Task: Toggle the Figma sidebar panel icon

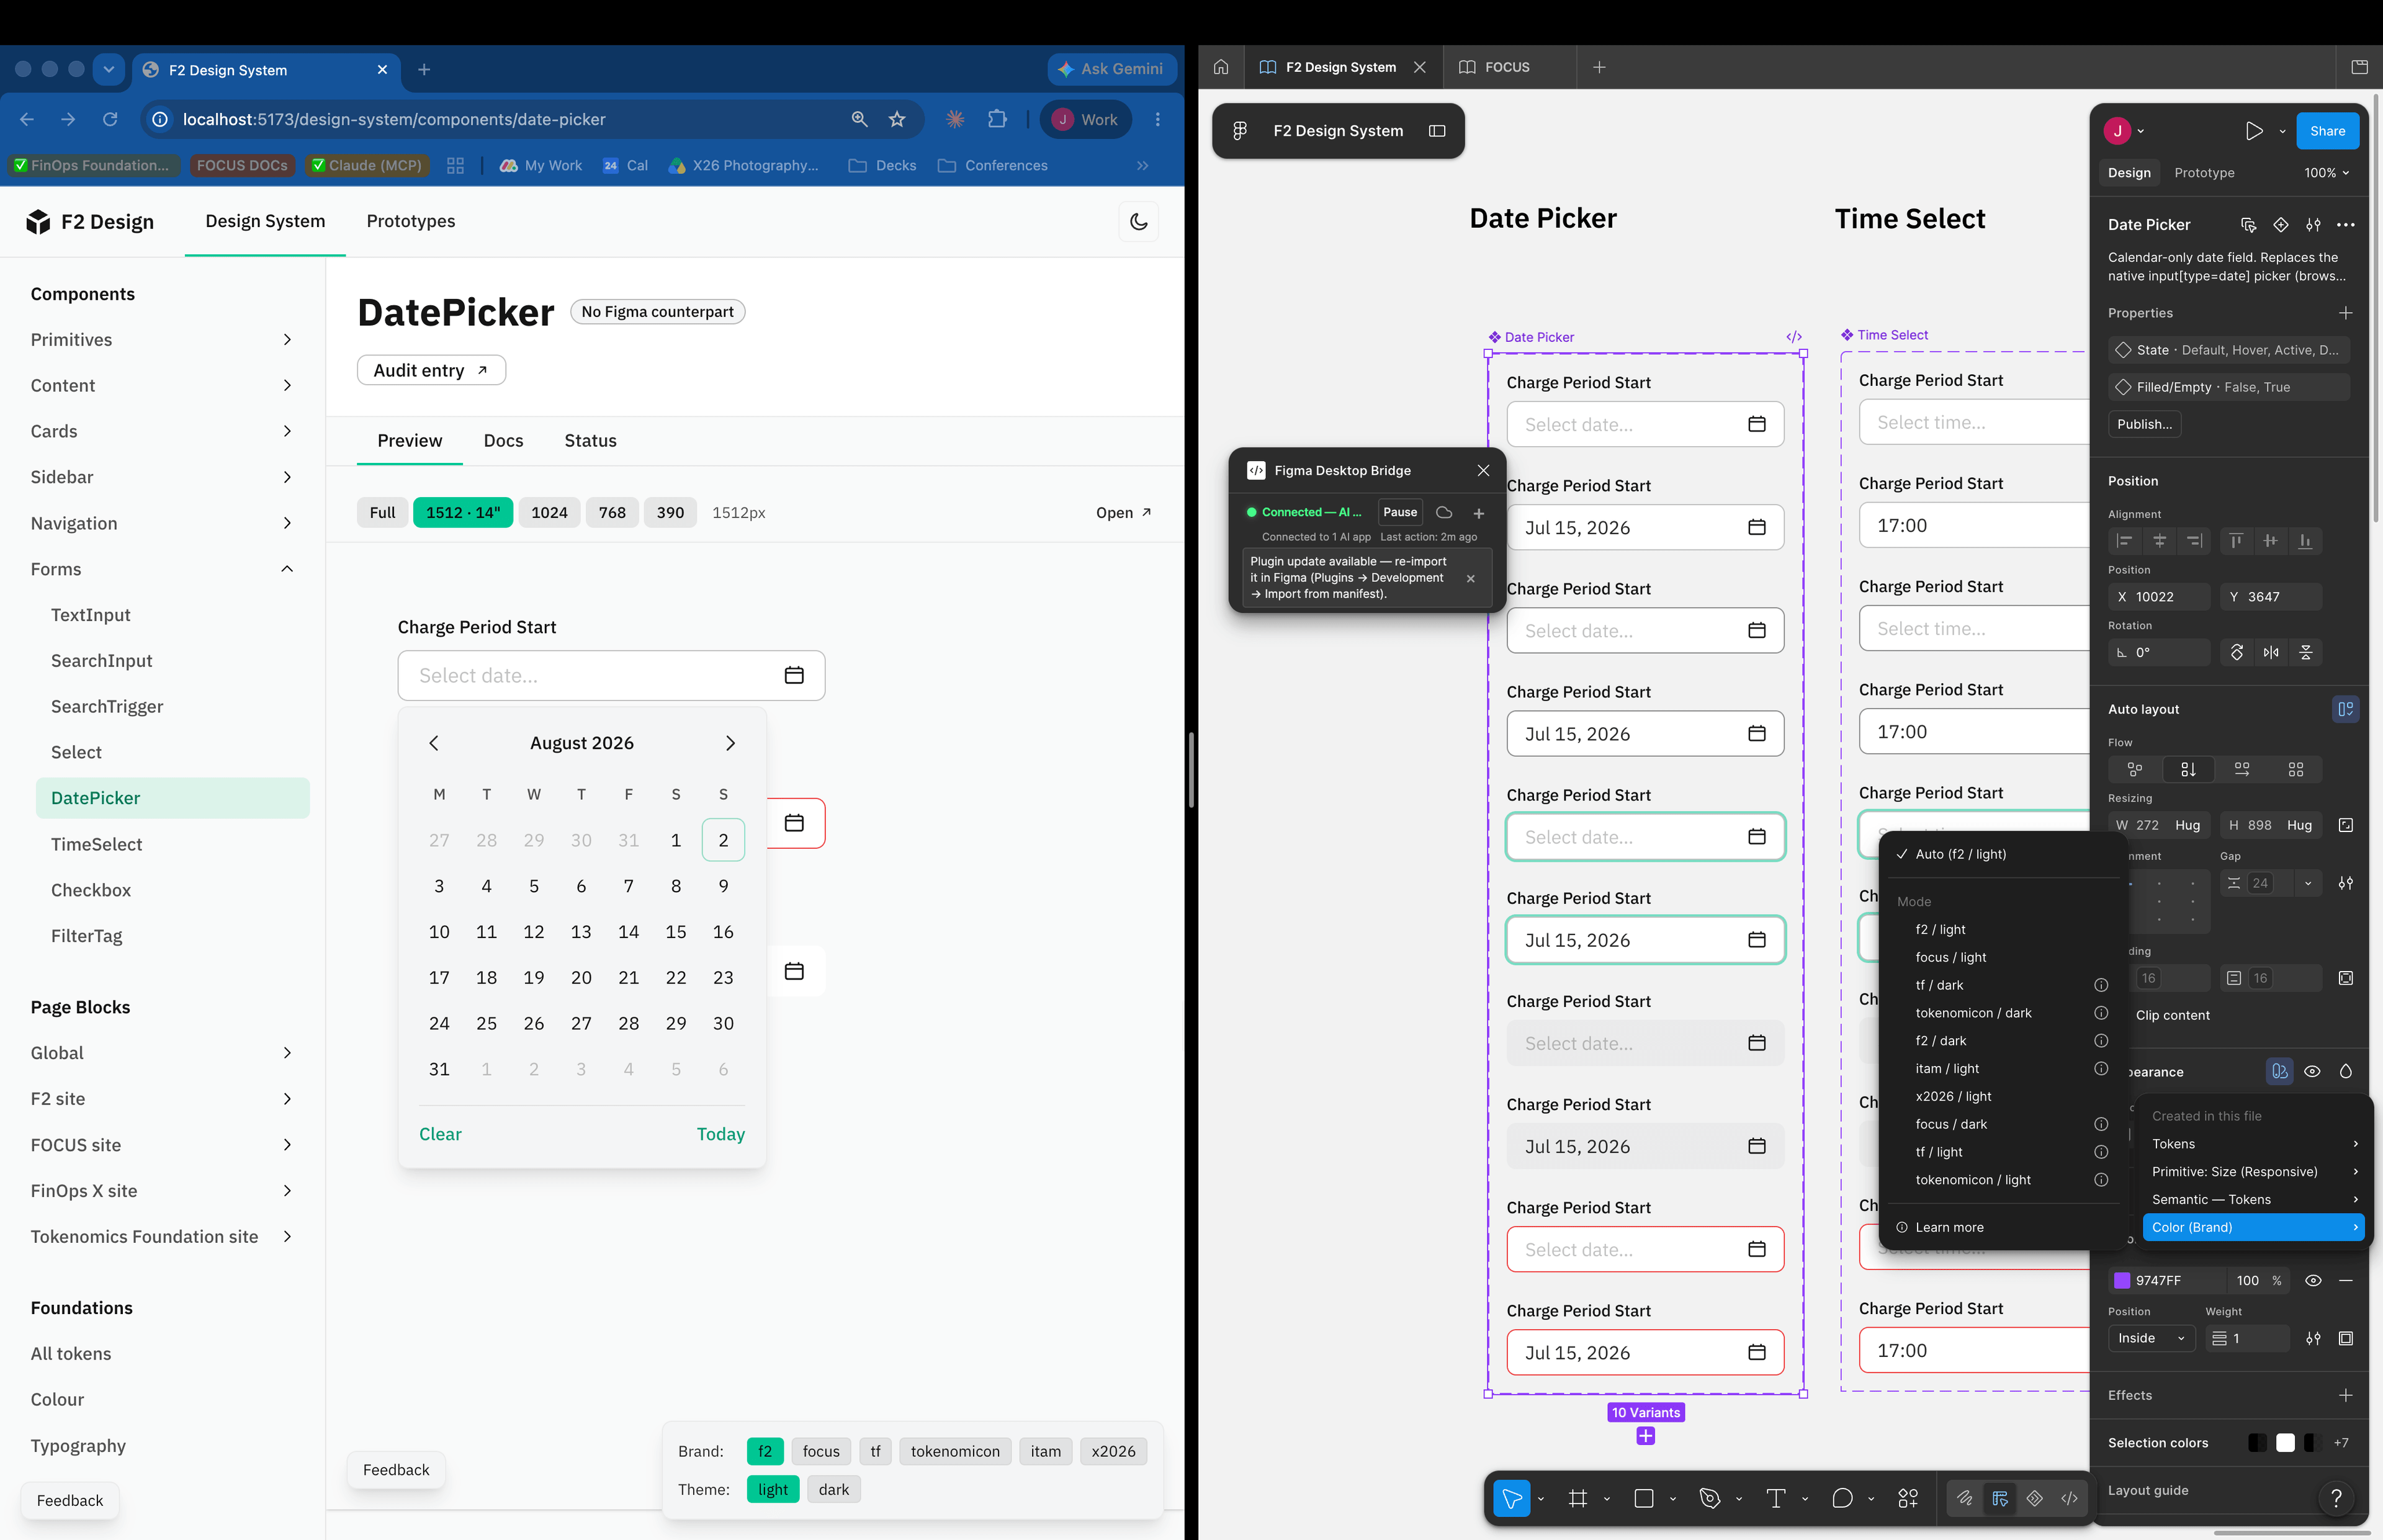Action: click(1437, 131)
